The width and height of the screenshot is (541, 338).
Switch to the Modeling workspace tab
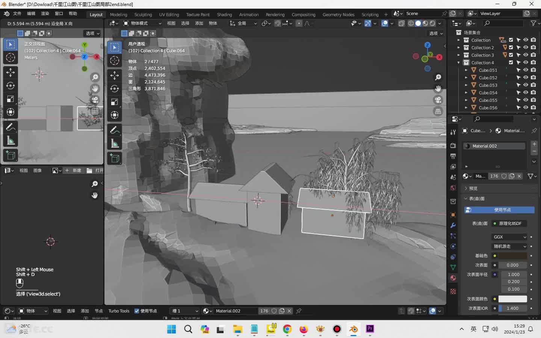coord(119,14)
